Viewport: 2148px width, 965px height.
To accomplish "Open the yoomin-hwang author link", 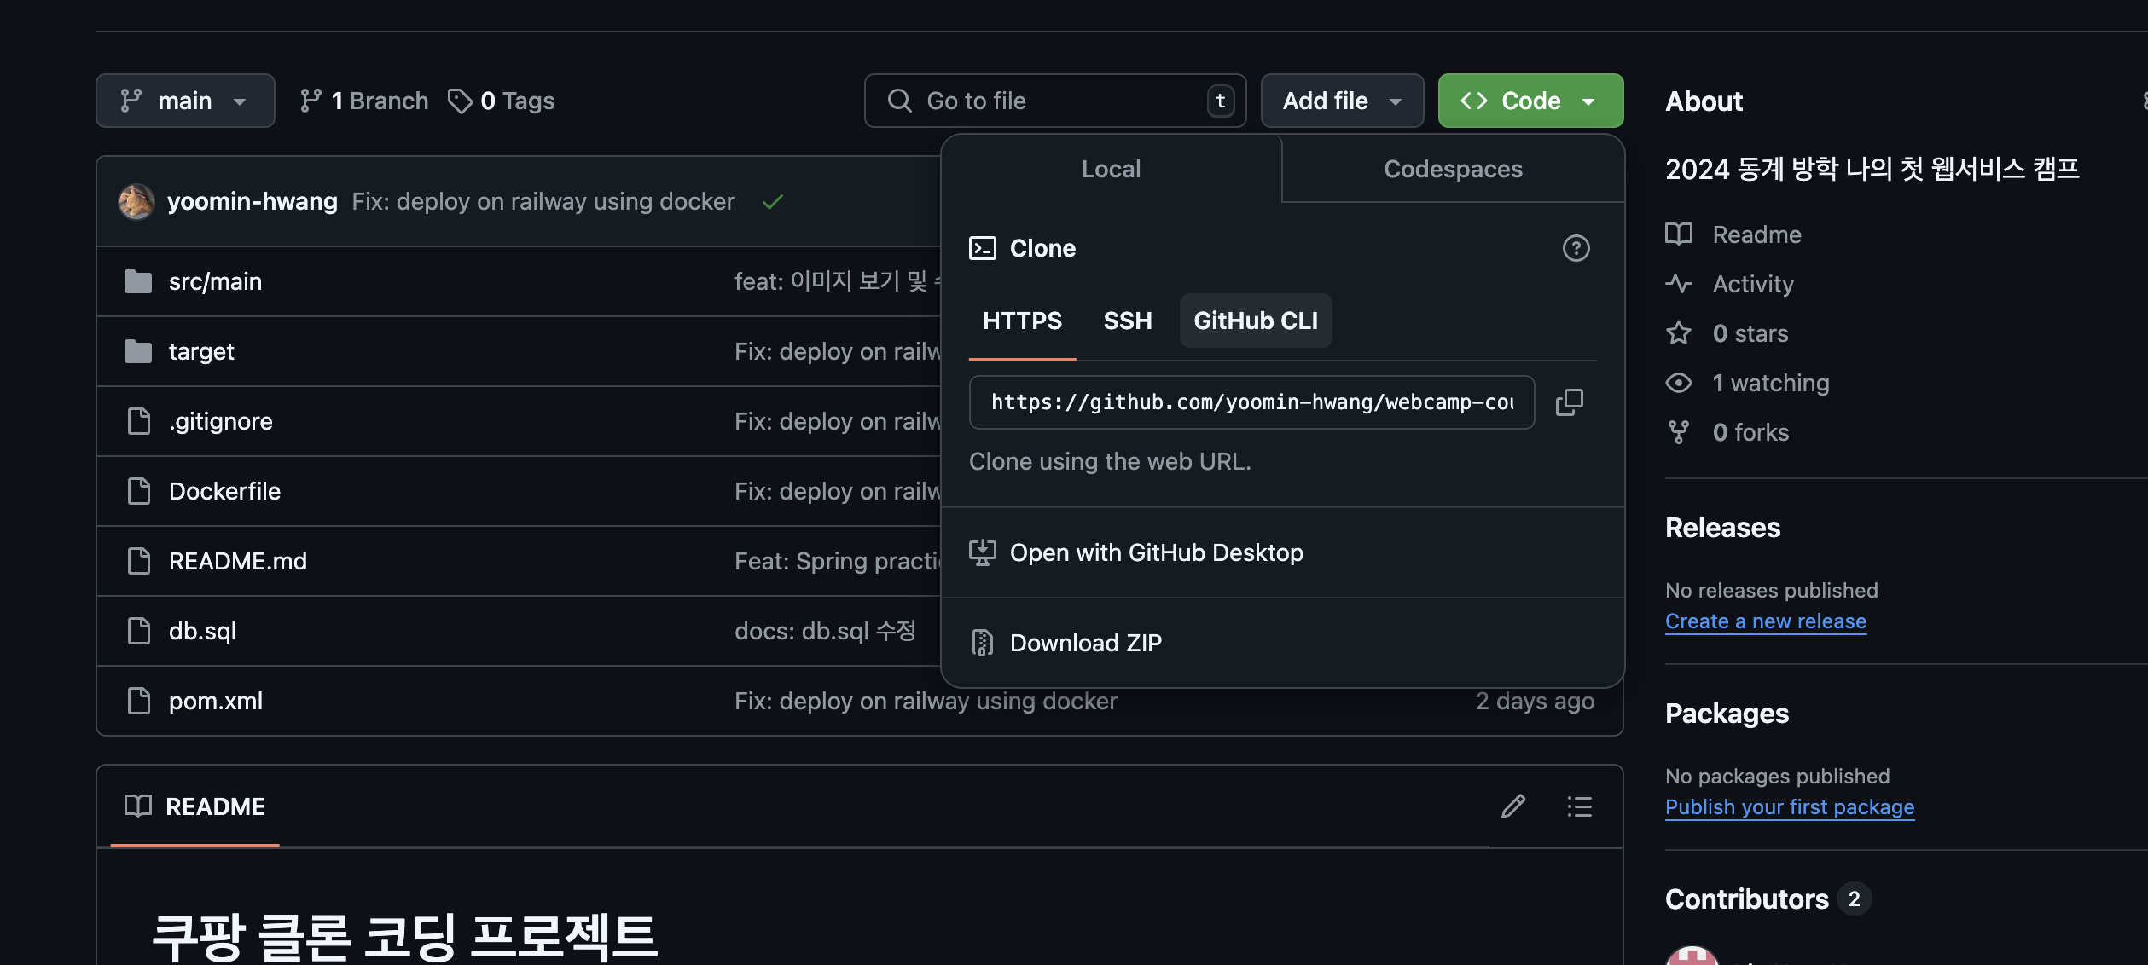I will (x=253, y=201).
